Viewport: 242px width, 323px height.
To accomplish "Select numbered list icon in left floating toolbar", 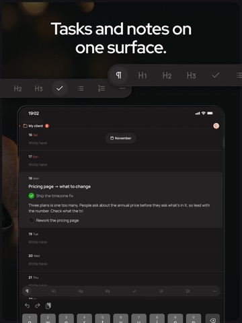I will [x=102, y=88].
